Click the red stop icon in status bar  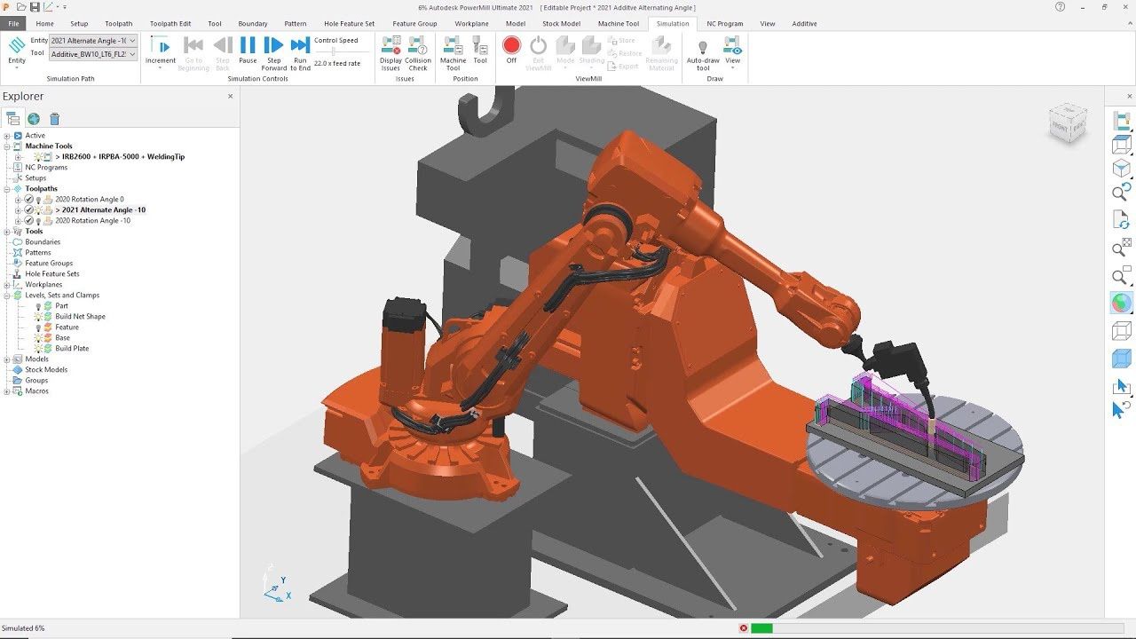[744, 628]
